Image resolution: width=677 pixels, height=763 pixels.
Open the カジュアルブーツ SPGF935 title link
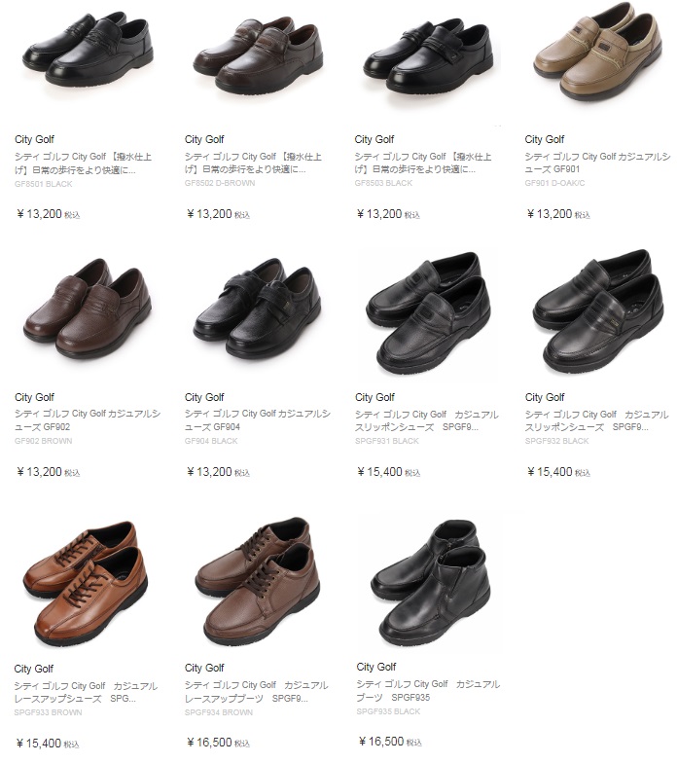[428, 691]
